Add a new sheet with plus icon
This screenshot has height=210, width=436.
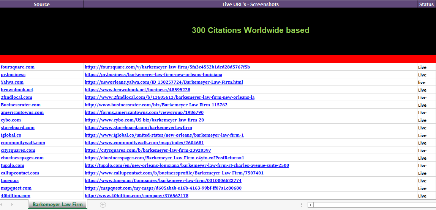click(x=103, y=205)
